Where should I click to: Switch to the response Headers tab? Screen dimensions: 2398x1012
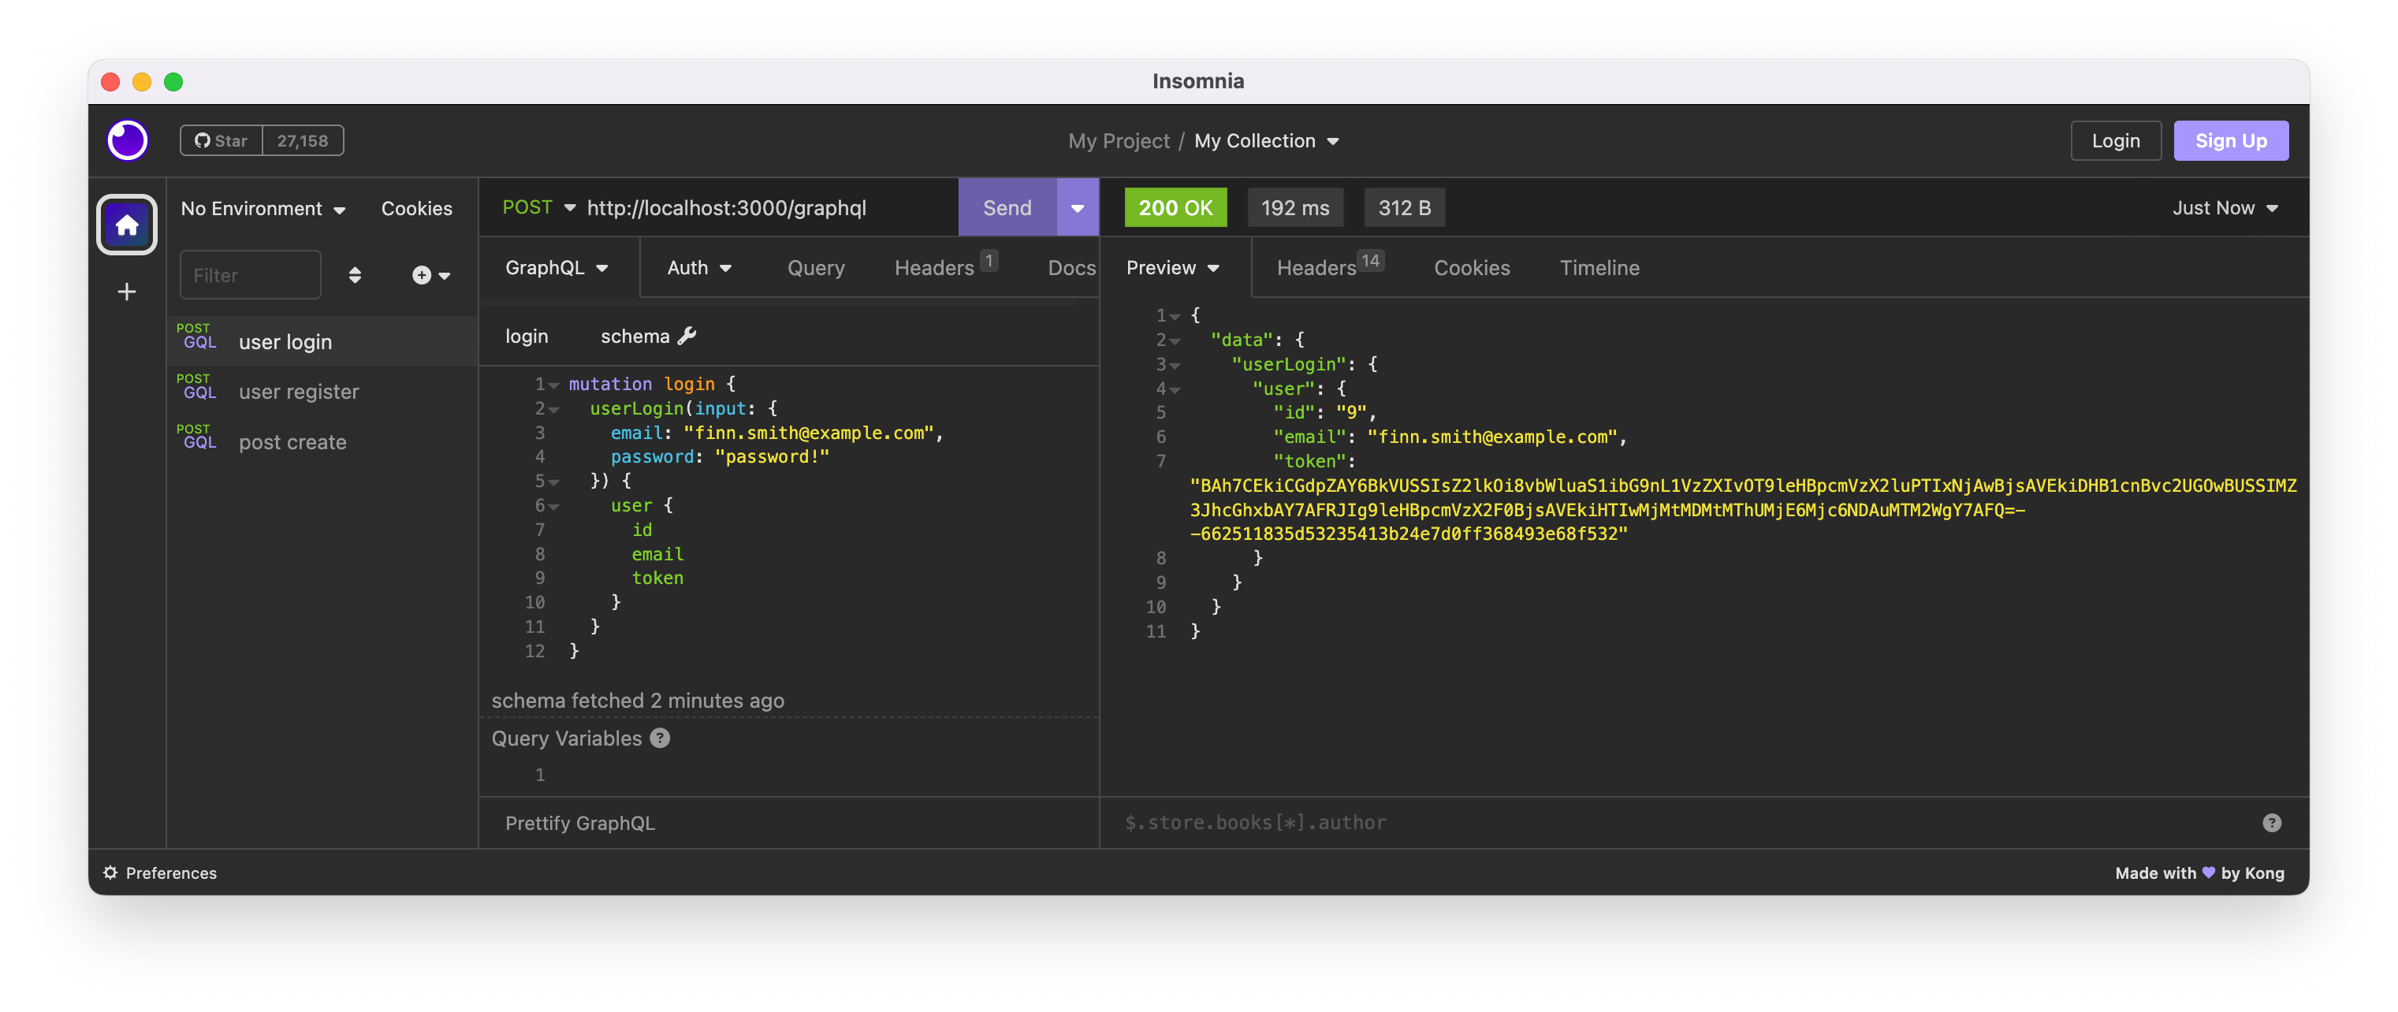[1329, 267]
